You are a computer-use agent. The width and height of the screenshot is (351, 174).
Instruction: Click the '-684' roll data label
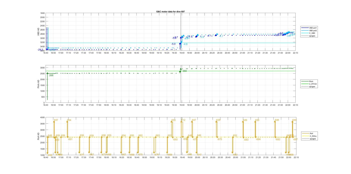258,139
